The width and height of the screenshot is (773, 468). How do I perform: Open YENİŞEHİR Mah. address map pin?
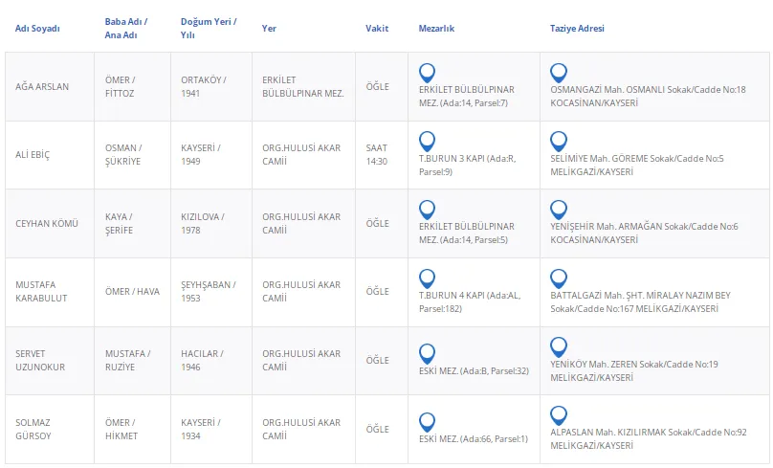(559, 210)
